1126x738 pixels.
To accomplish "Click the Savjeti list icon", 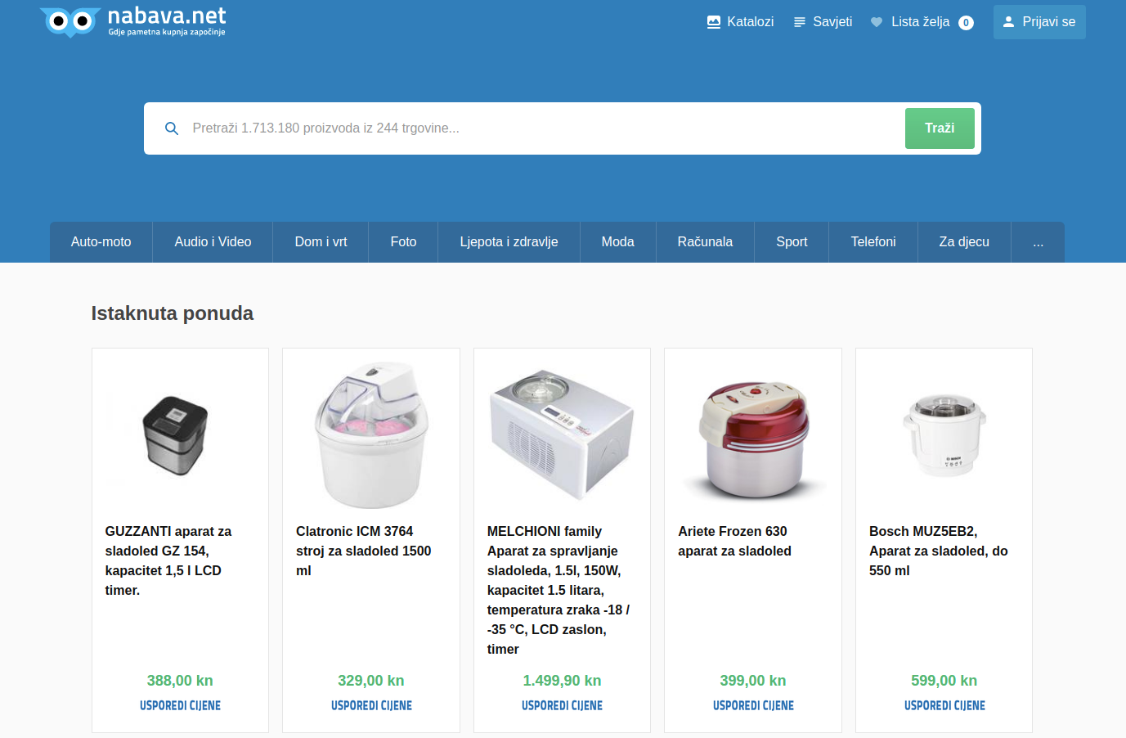I will coord(800,22).
